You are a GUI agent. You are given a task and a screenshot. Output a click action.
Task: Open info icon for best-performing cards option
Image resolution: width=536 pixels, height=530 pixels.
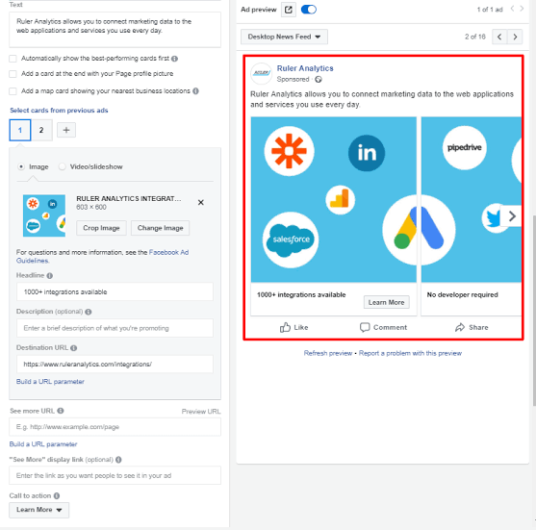[x=175, y=59]
